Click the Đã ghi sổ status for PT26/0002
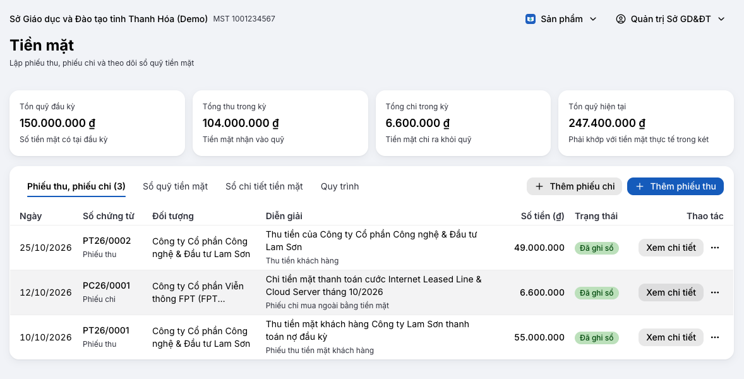This screenshot has width=744, height=379. point(596,248)
